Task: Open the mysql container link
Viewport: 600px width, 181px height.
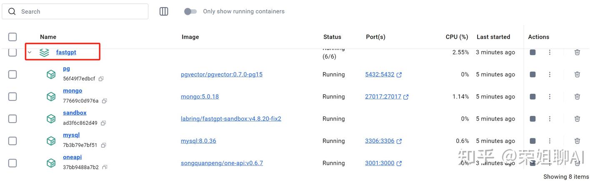Action: pyautogui.click(x=71, y=135)
